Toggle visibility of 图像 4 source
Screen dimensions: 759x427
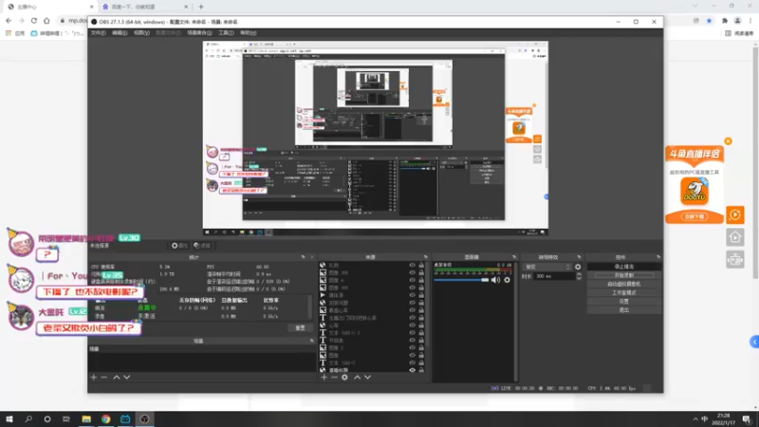(x=412, y=280)
